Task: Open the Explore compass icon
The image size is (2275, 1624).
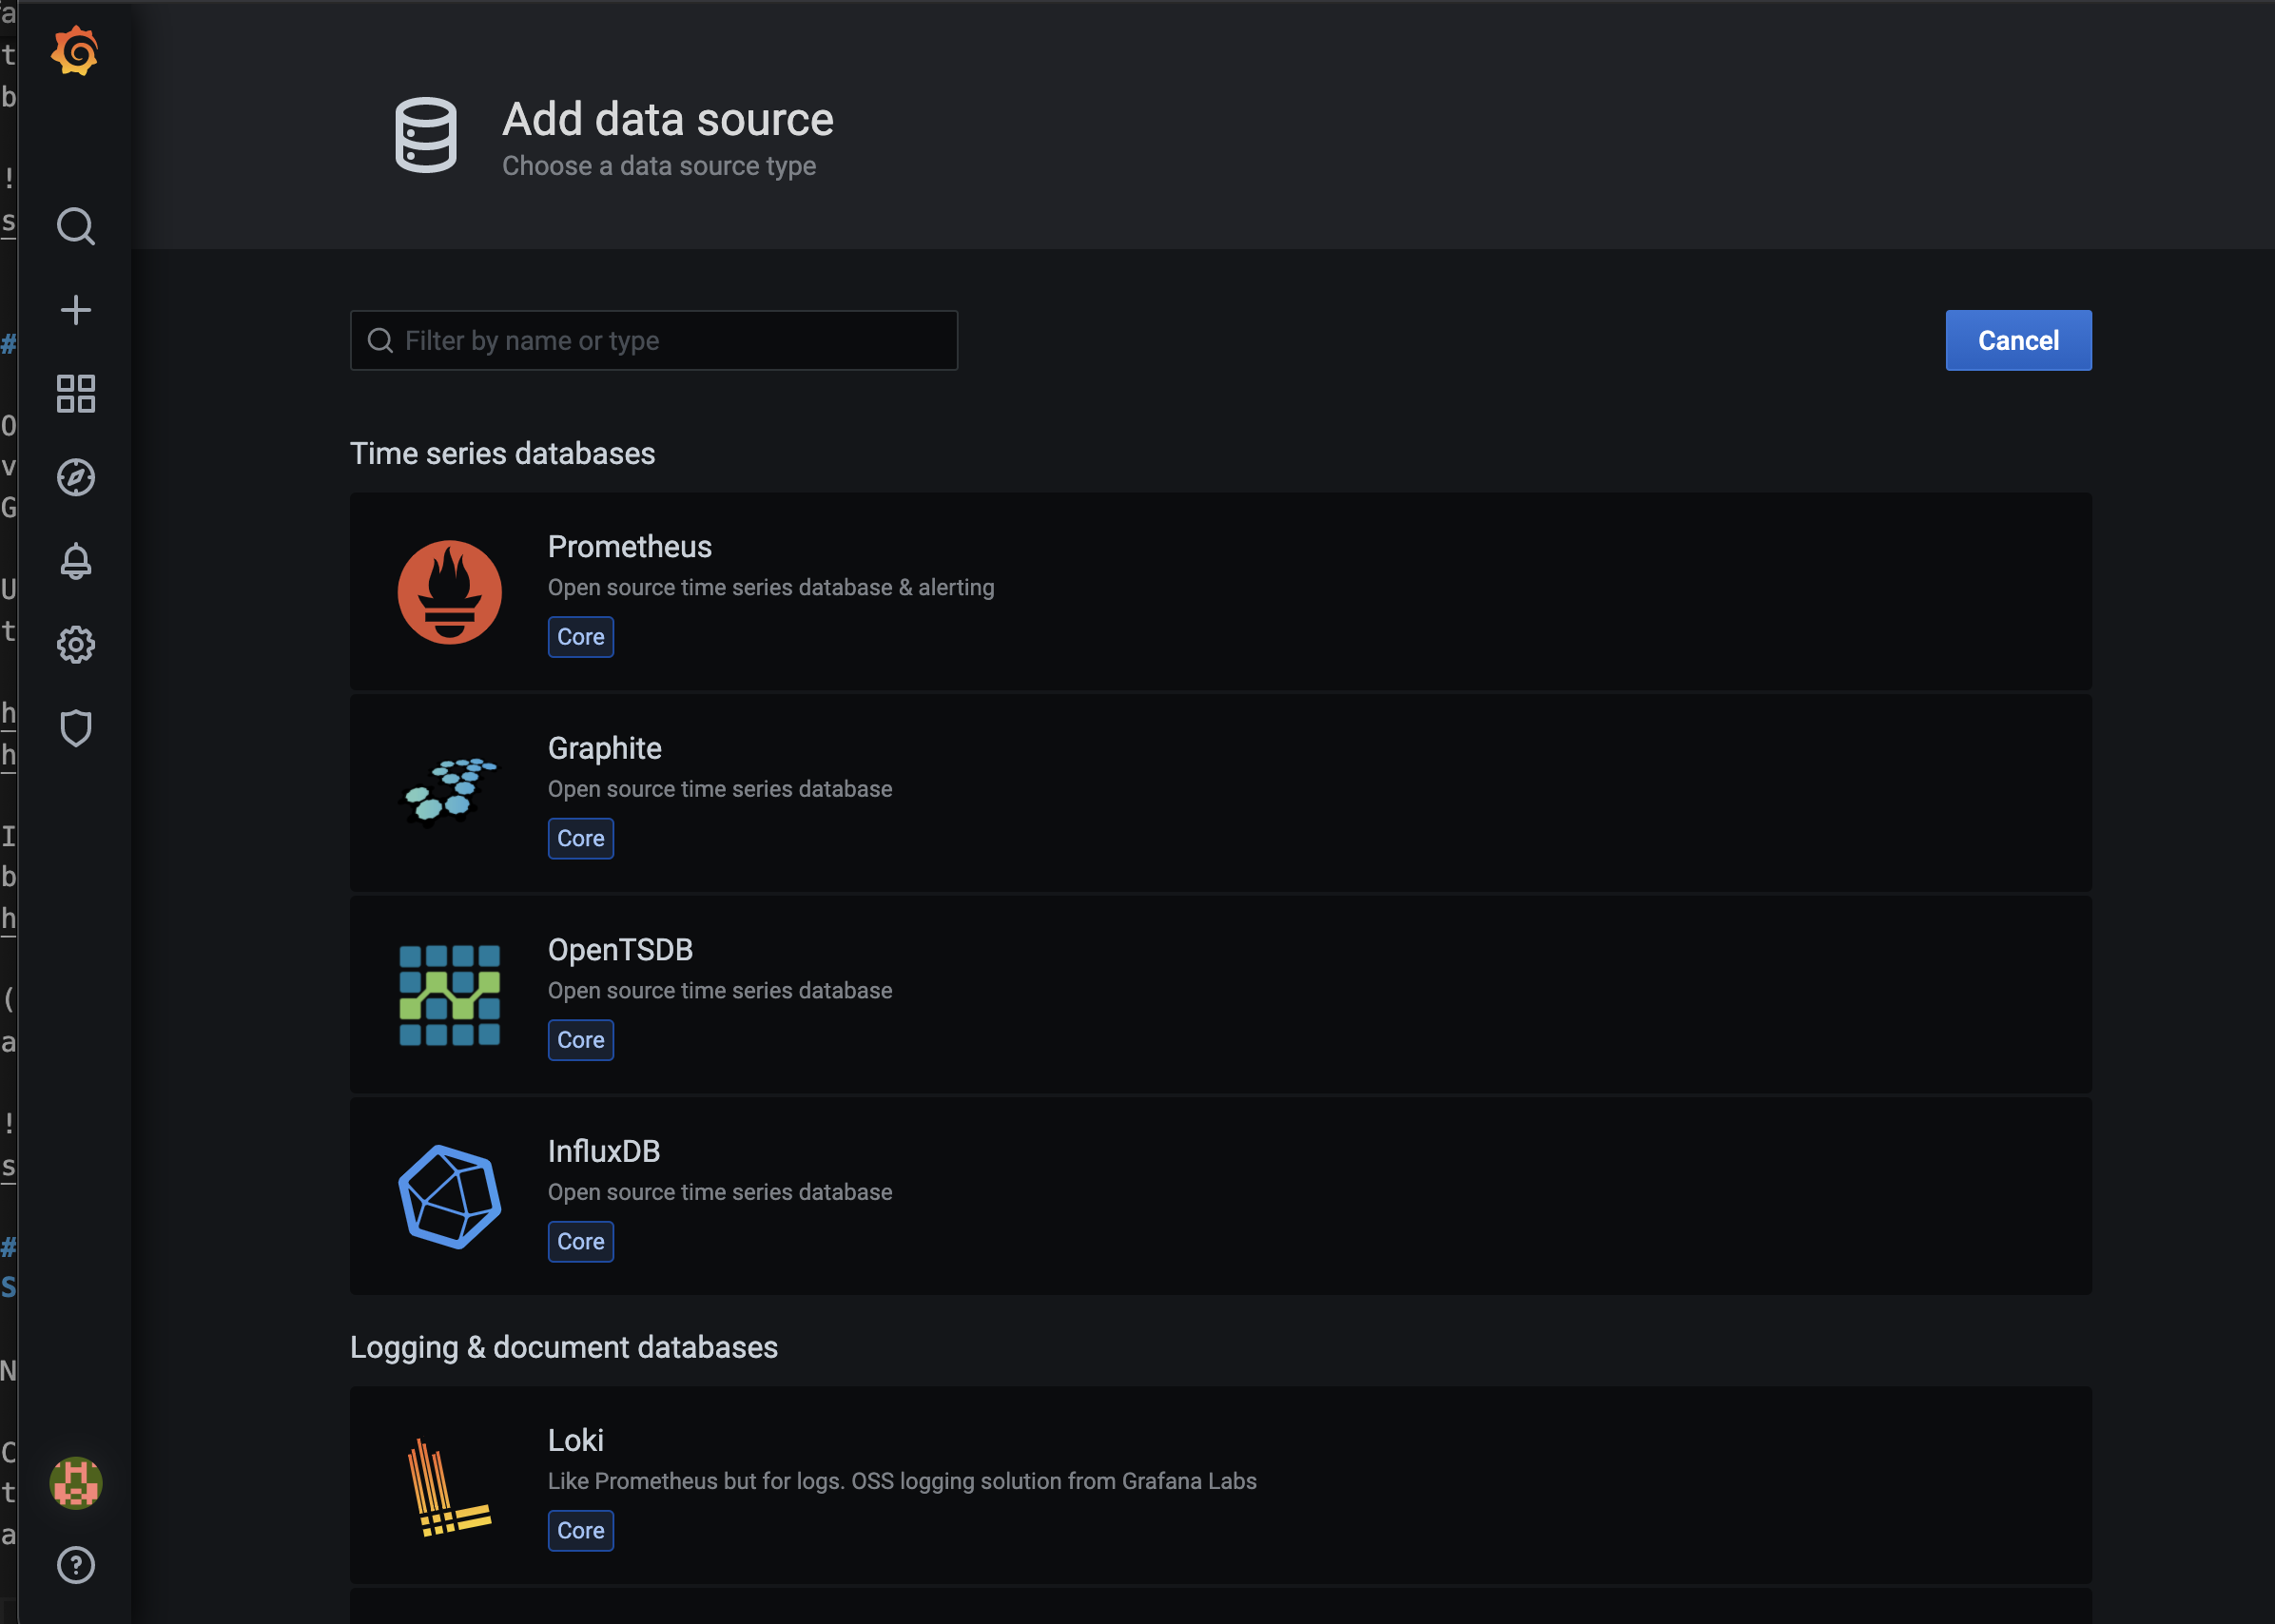Action: pyautogui.click(x=75, y=478)
